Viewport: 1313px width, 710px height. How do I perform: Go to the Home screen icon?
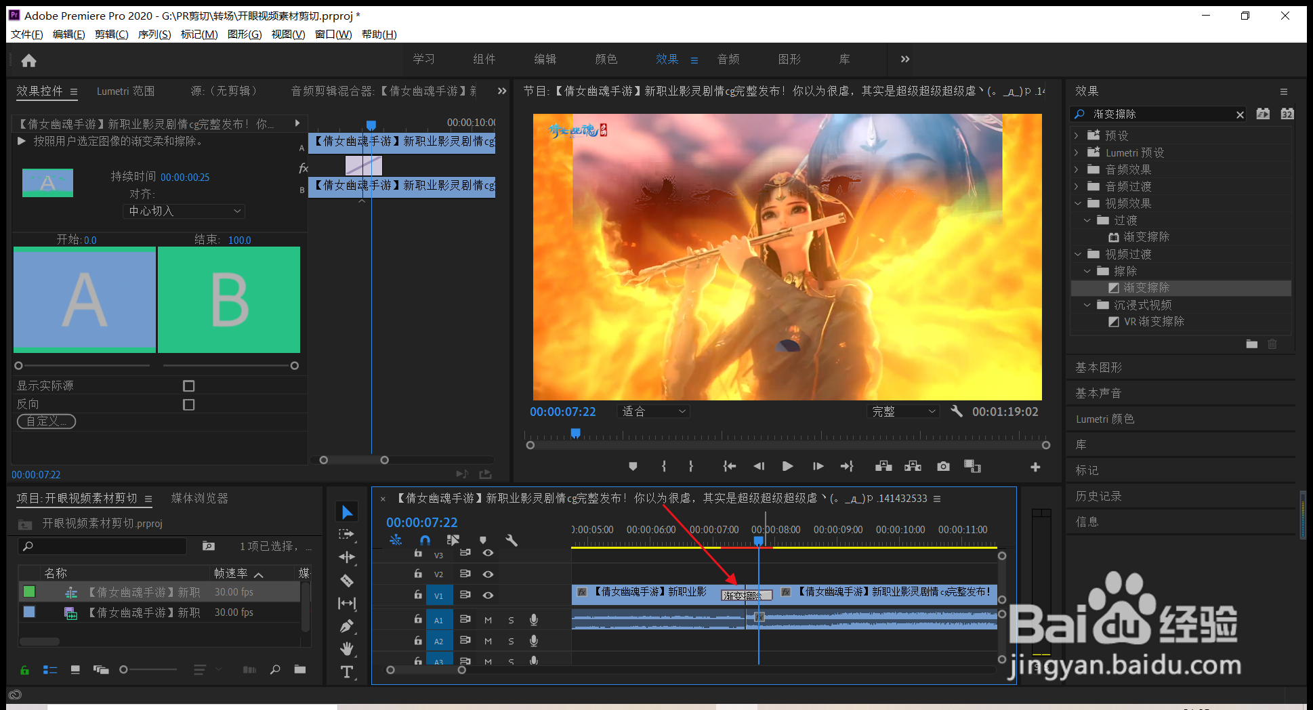pyautogui.click(x=28, y=61)
